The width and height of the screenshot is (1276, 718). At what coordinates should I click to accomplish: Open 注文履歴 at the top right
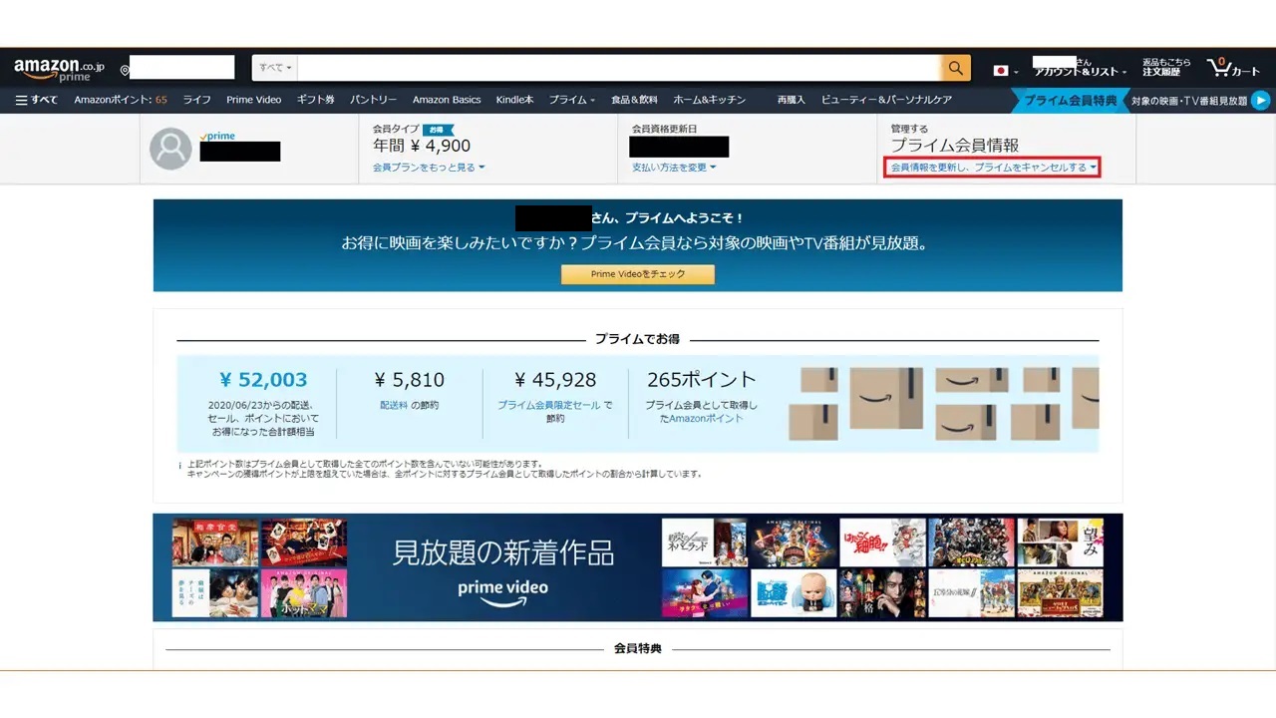(1163, 70)
